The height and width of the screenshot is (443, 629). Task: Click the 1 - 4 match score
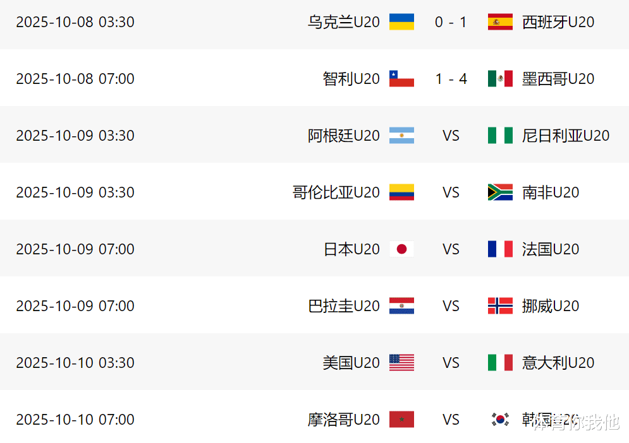tap(451, 79)
